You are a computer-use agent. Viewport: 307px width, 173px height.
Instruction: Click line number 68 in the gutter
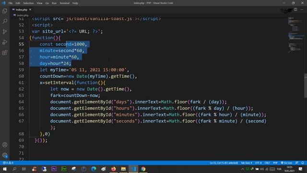click(x=21, y=134)
